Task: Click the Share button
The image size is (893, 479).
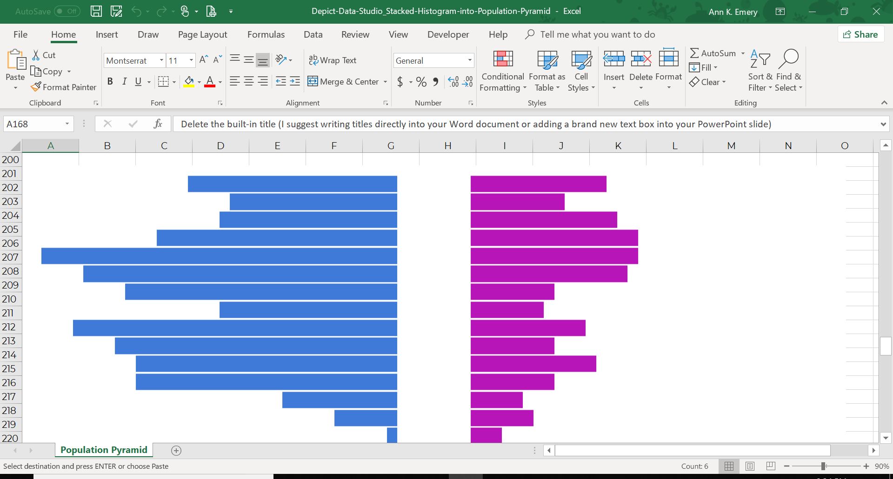Action: pos(860,34)
